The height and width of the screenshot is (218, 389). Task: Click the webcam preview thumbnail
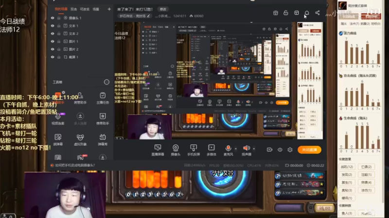pos(65,195)
